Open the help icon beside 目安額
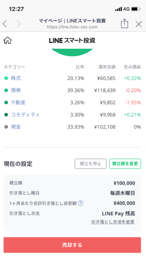The image size is (146, 260). point(80,203)
